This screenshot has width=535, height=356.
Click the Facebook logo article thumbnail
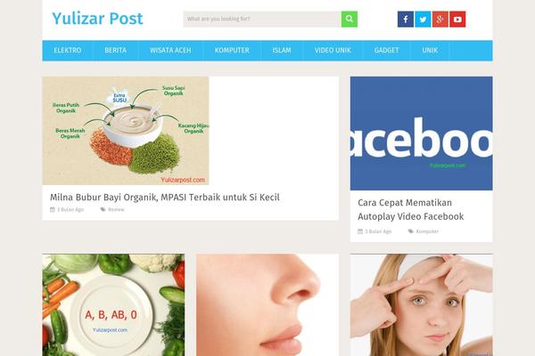pos(422,133)
